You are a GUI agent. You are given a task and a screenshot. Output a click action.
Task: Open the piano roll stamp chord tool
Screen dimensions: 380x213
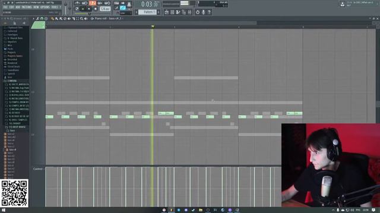coord(46,18)
